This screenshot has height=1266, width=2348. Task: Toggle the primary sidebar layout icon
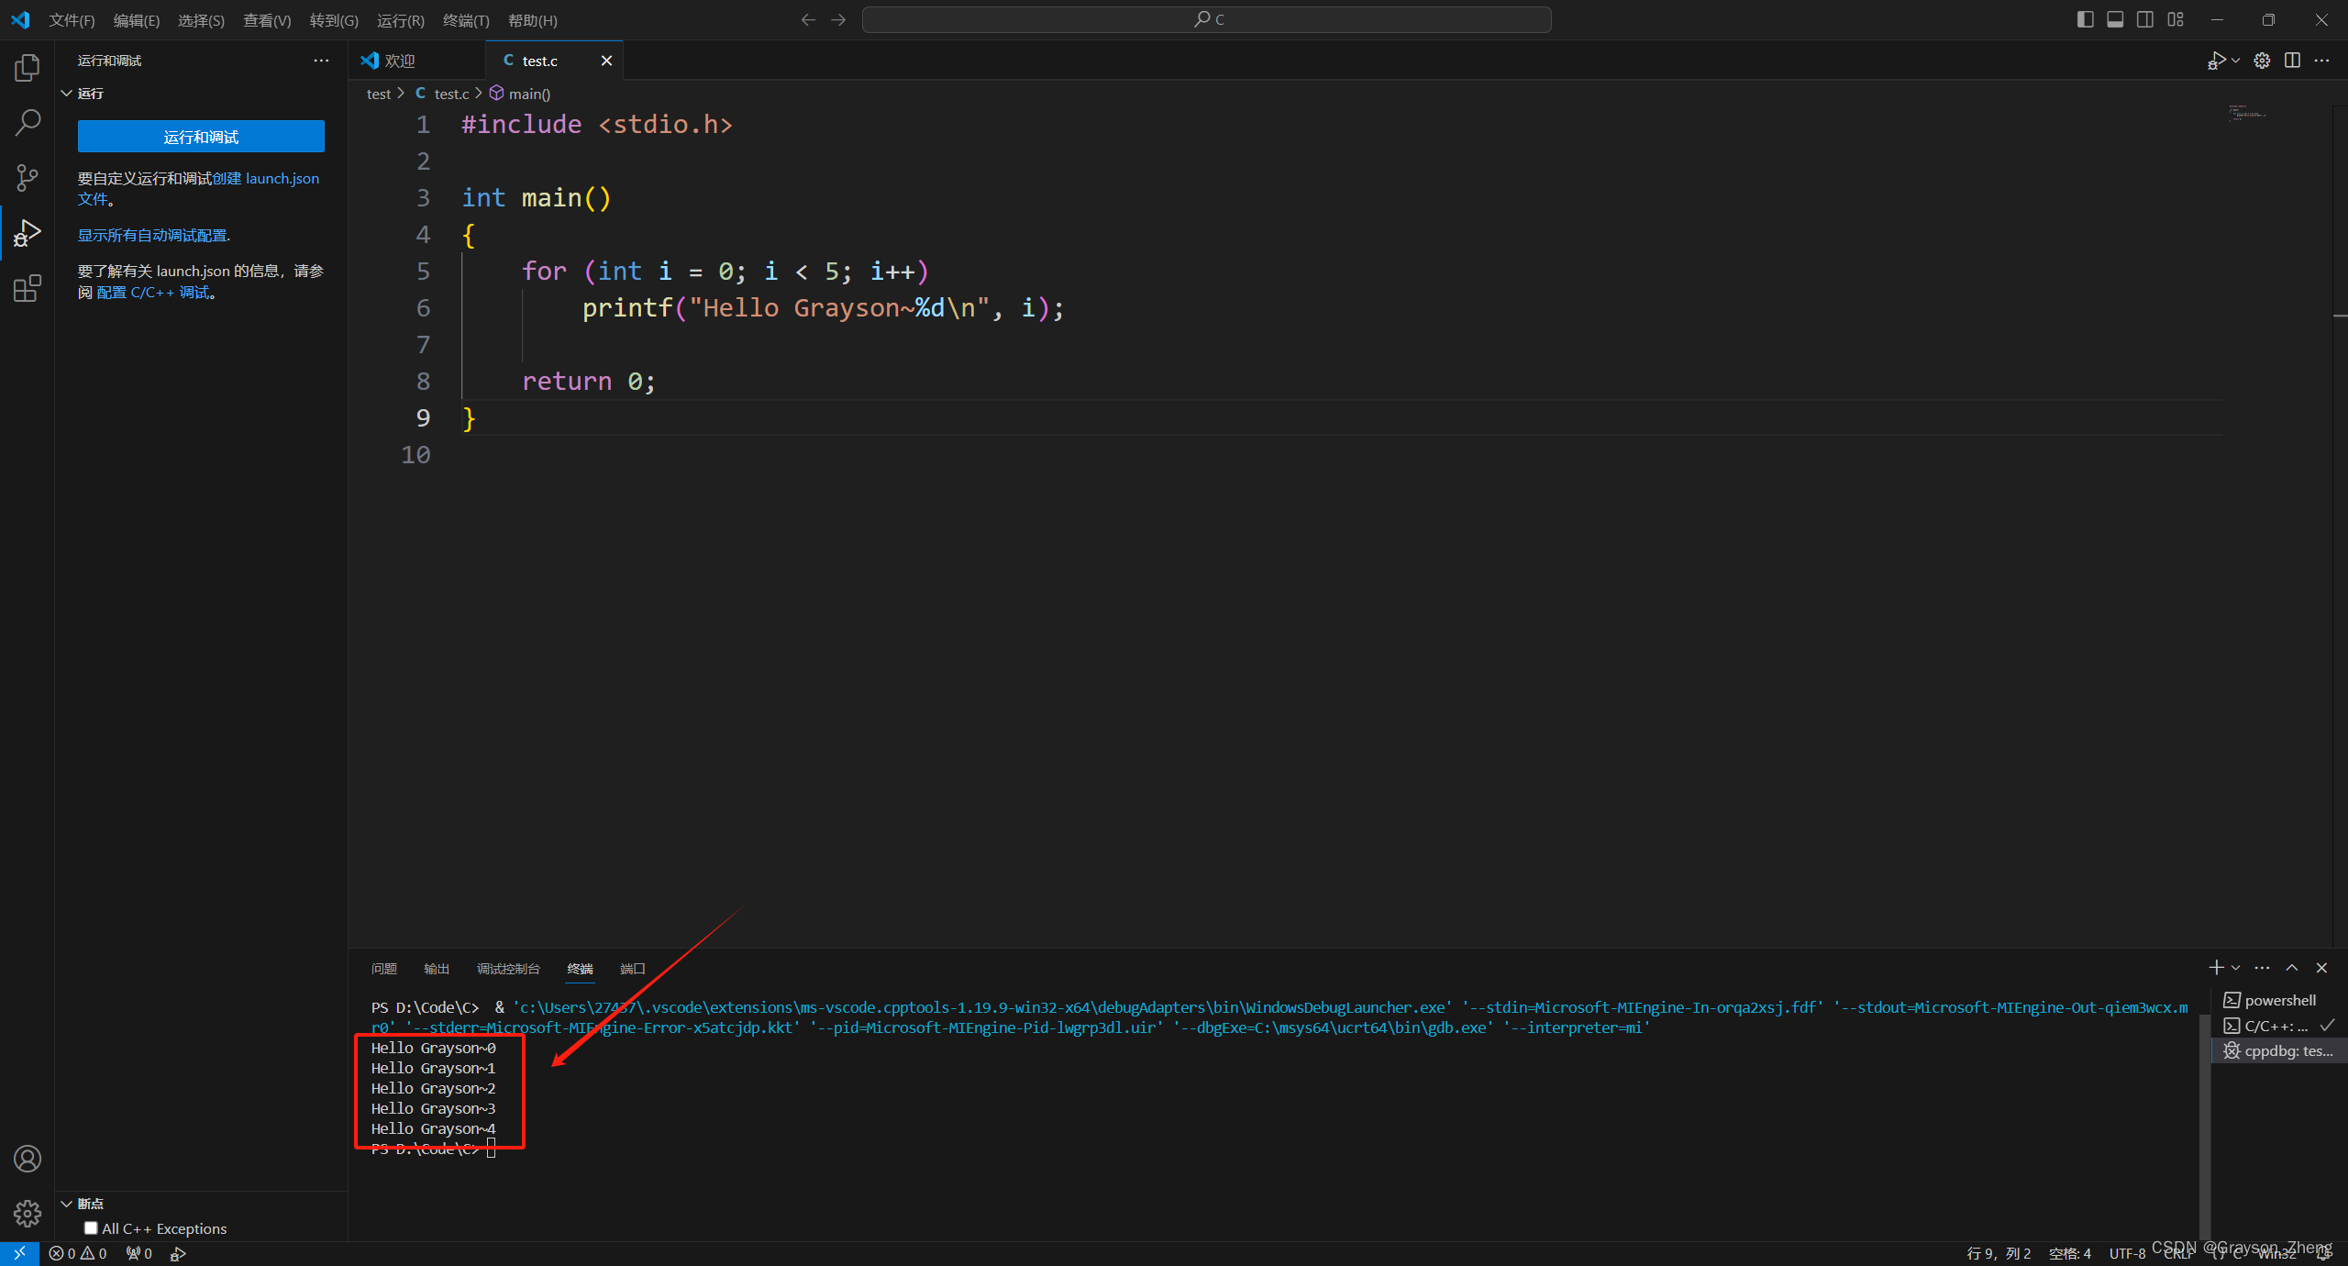(2085, 19)
